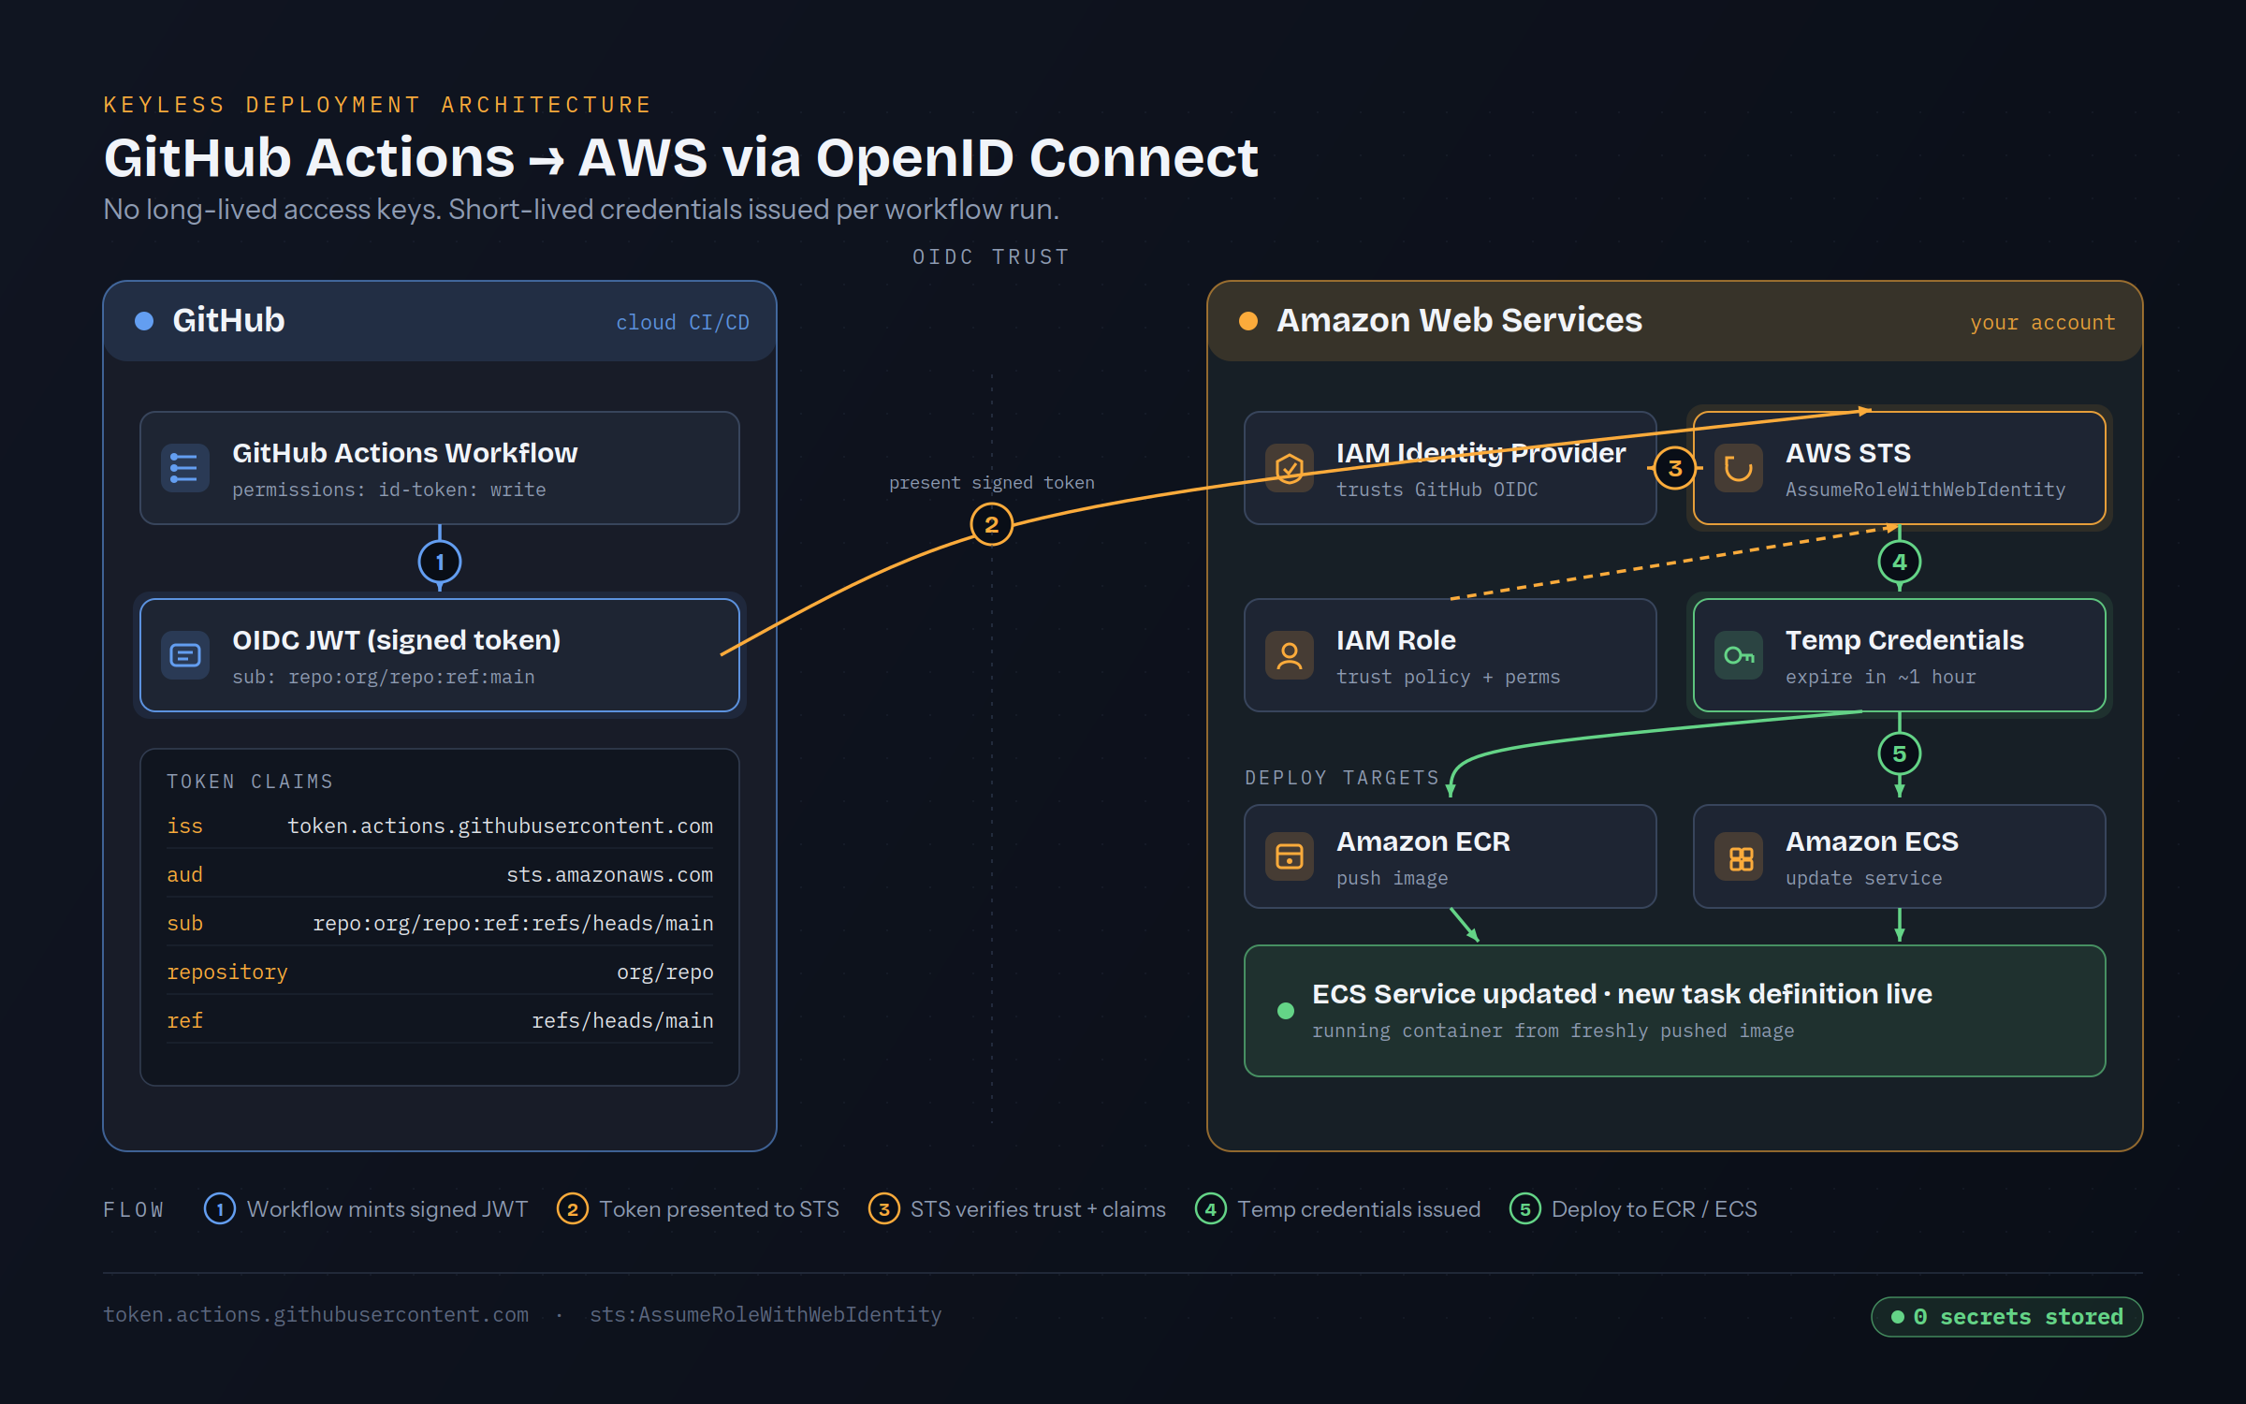This screenshot has height=1404, width=2246.
Task: Click the present signed token label
Action: coord(991,482)
